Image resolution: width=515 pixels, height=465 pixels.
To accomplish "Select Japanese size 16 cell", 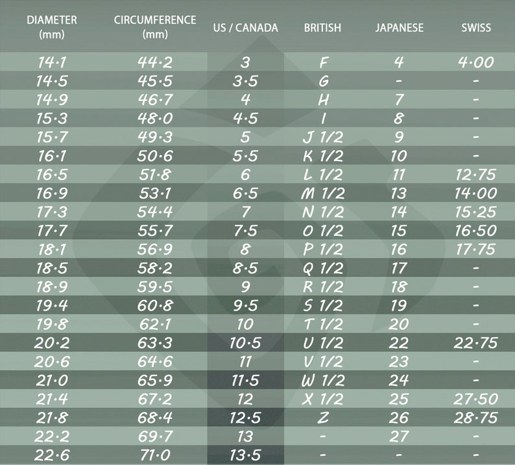I will [x=399, y=249].
